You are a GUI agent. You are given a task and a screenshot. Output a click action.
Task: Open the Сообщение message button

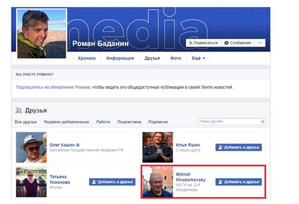coord(238,43)
